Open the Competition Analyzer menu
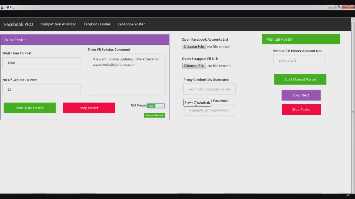 (58, 24)
